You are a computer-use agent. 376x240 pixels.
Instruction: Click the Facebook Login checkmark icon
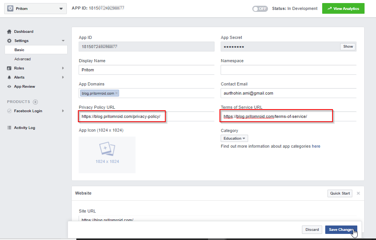click(9, 111)
